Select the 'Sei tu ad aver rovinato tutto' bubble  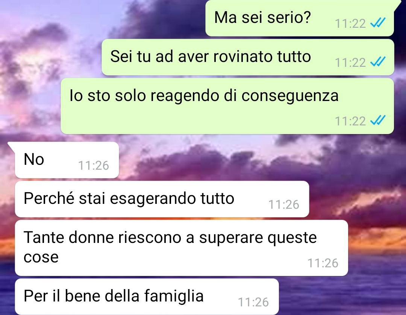click(x=248, y=57)
